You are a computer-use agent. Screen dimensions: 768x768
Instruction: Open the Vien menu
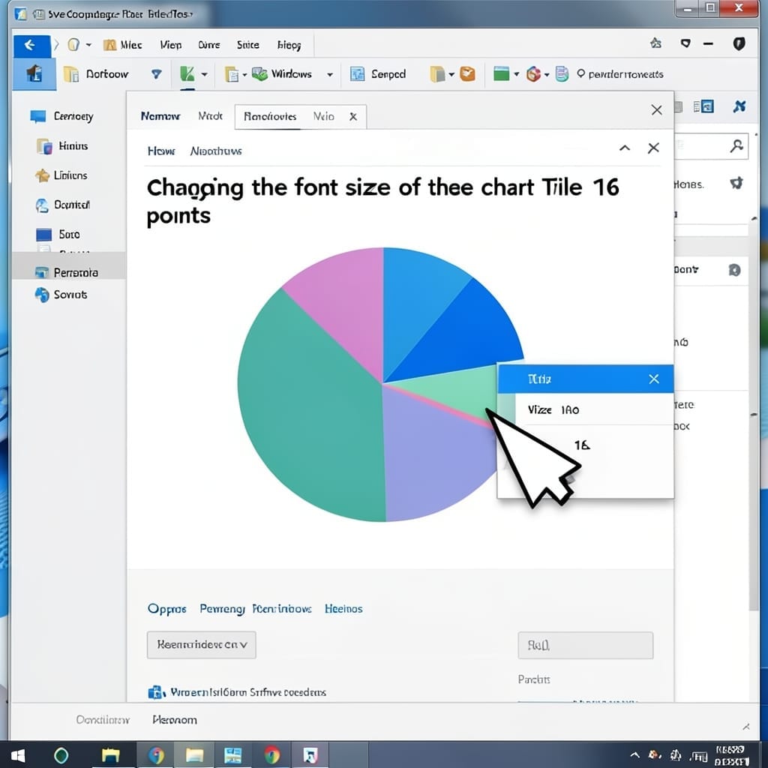coord(170,45)
